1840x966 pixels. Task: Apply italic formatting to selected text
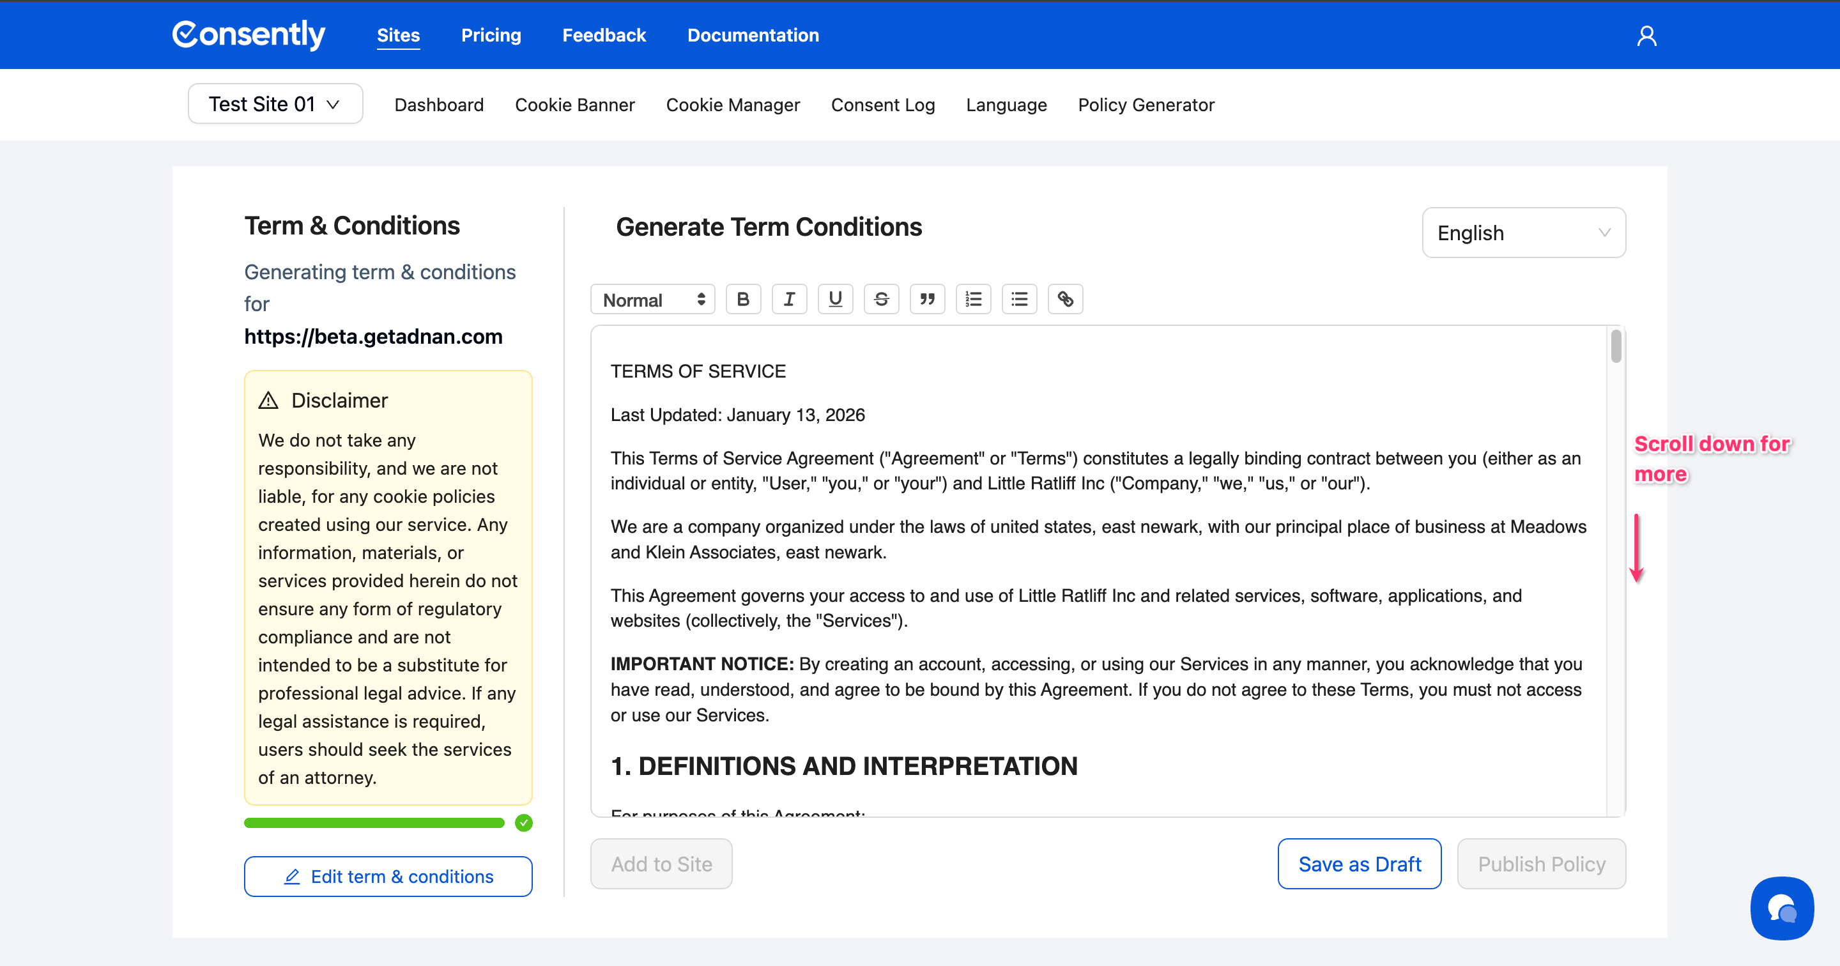tap(789, 300)
